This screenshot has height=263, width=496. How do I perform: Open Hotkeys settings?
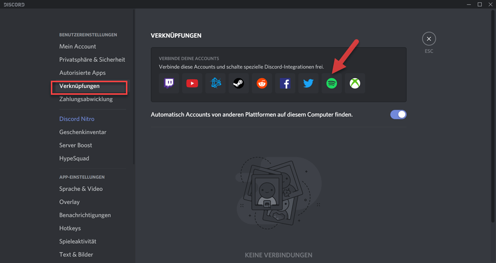point(70,228)
